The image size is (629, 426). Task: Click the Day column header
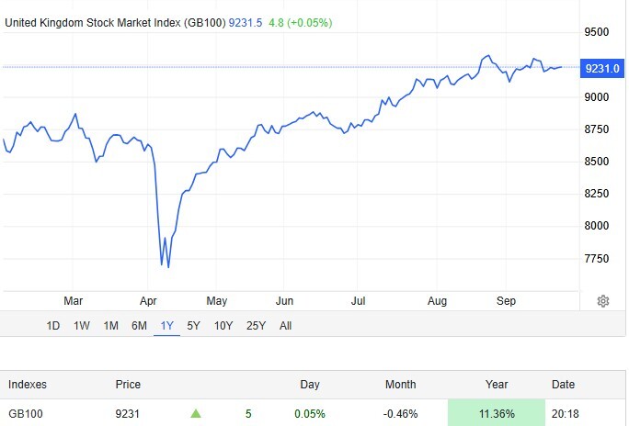[x=312, y=385]
